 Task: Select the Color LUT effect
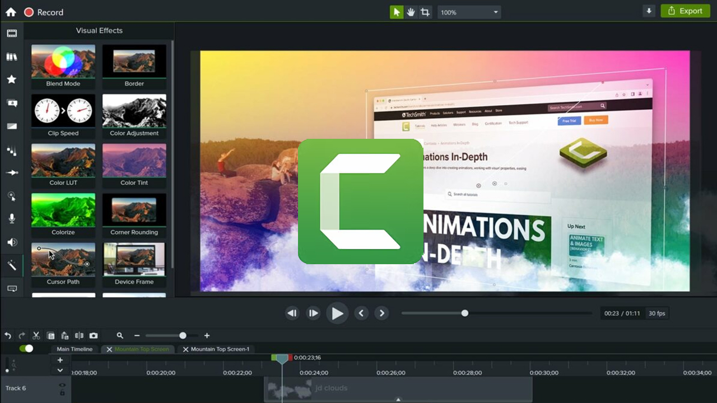click(x=63, y=166)
